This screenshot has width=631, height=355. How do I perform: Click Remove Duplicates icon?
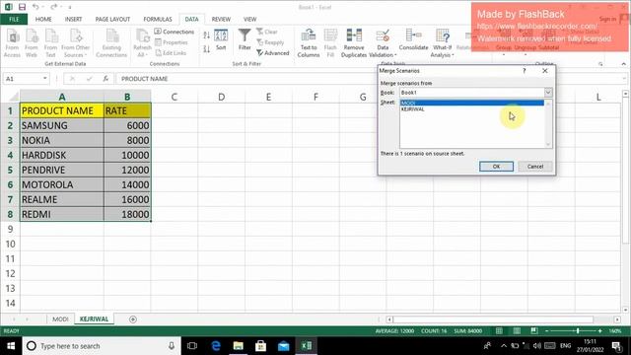[x=354, y=43]
